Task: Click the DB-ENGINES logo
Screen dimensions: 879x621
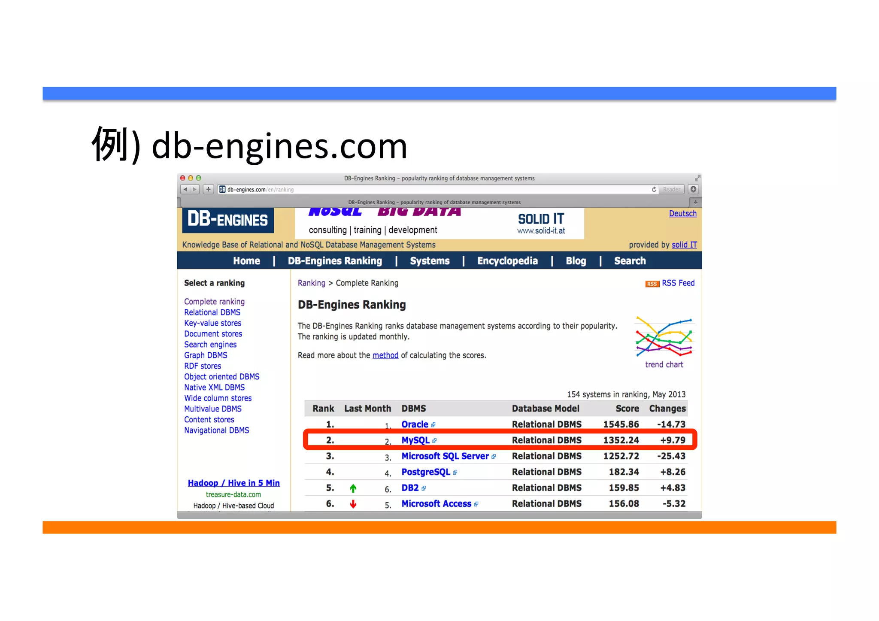Action: (228, 221)
